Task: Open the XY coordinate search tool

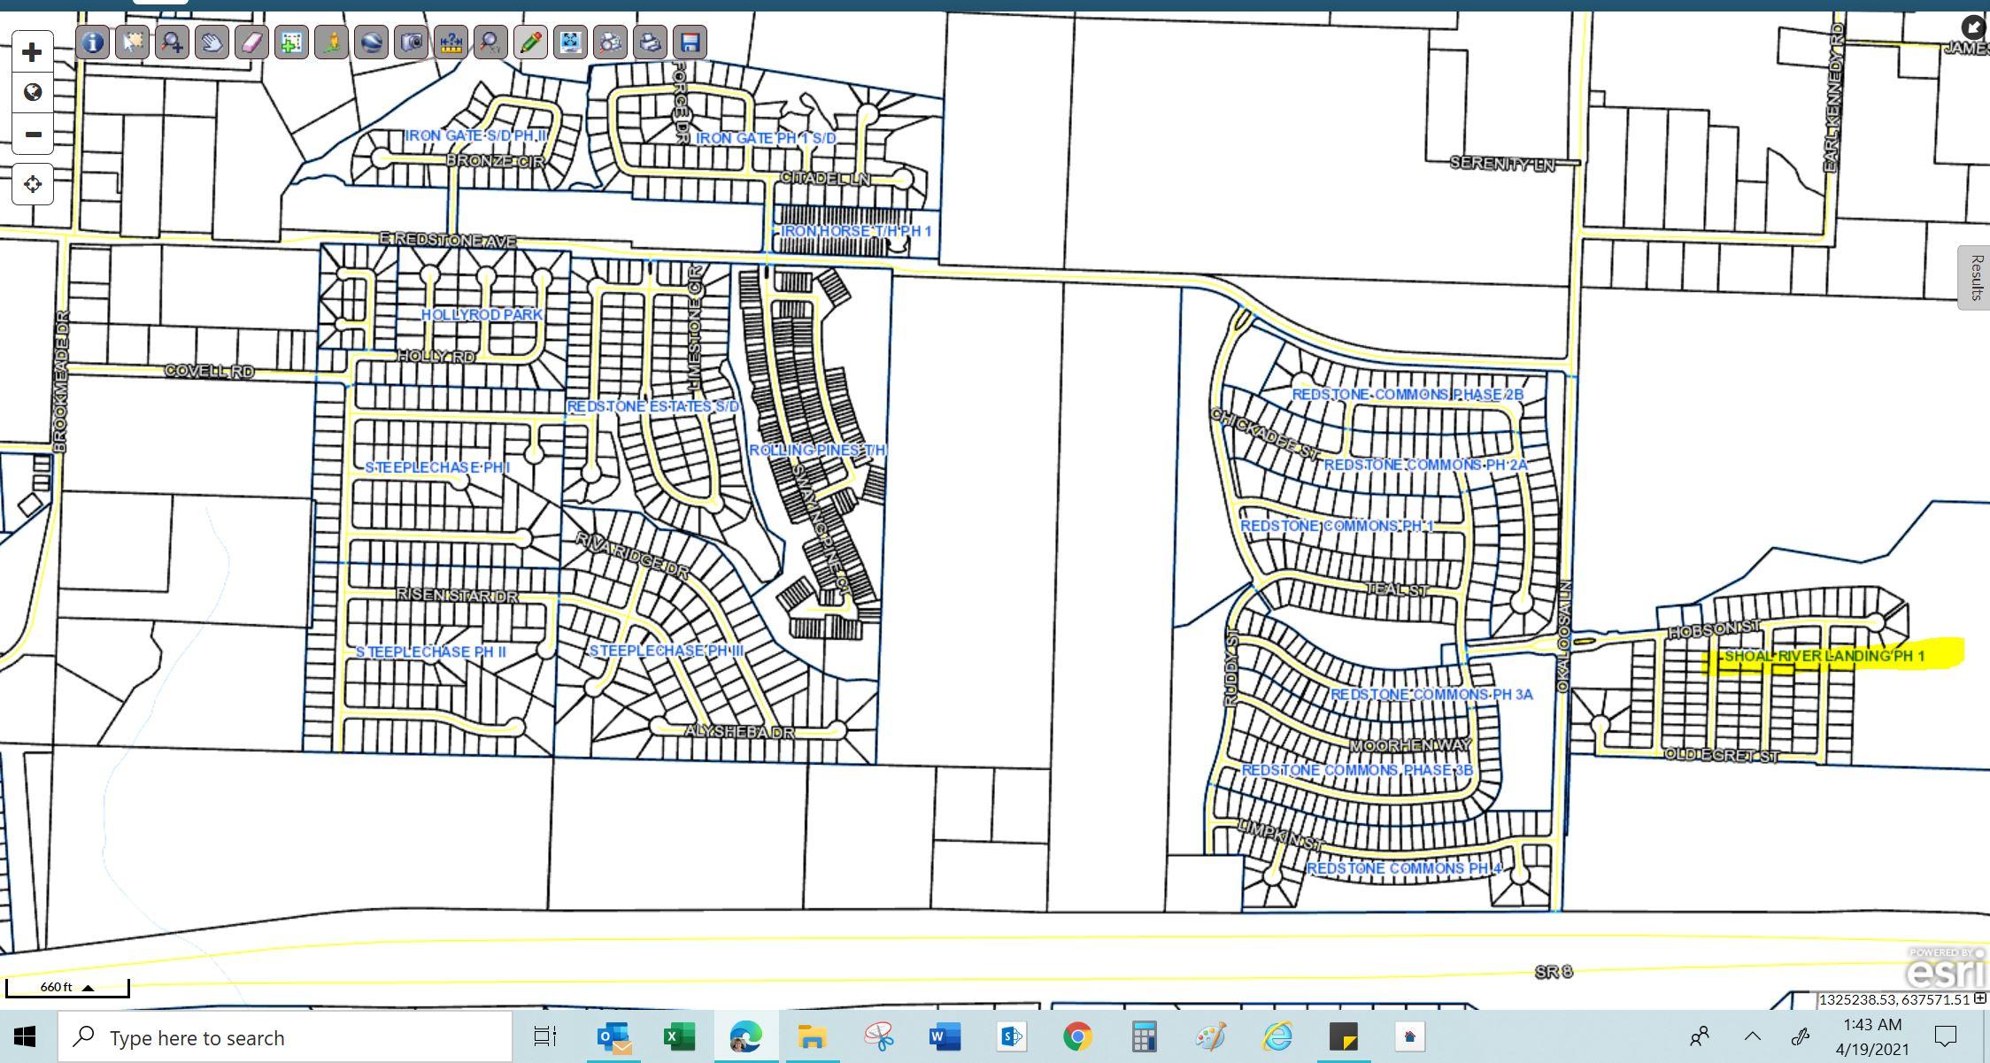Action: (x=490, y=42)
